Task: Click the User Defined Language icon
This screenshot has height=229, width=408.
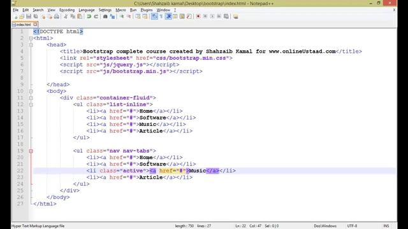Action: tap(175, 17)
